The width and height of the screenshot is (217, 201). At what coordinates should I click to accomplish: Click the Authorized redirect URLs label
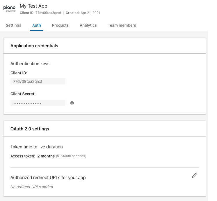click(x=48, y=178)
